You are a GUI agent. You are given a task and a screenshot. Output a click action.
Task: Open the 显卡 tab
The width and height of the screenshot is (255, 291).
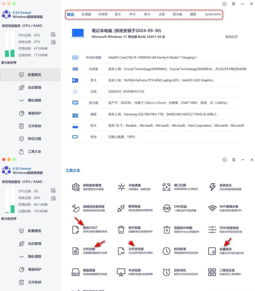[x=118, y=14]
